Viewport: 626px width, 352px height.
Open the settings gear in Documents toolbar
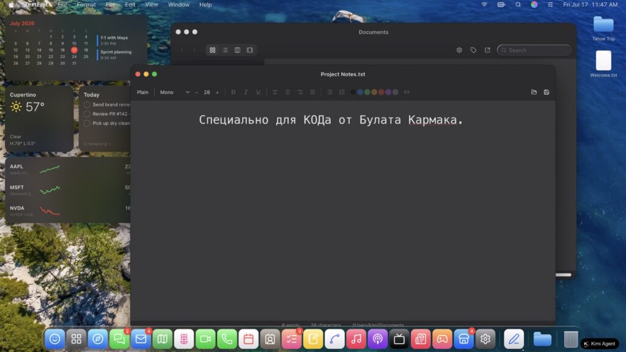pyautogui.click(x=459, y=50)
